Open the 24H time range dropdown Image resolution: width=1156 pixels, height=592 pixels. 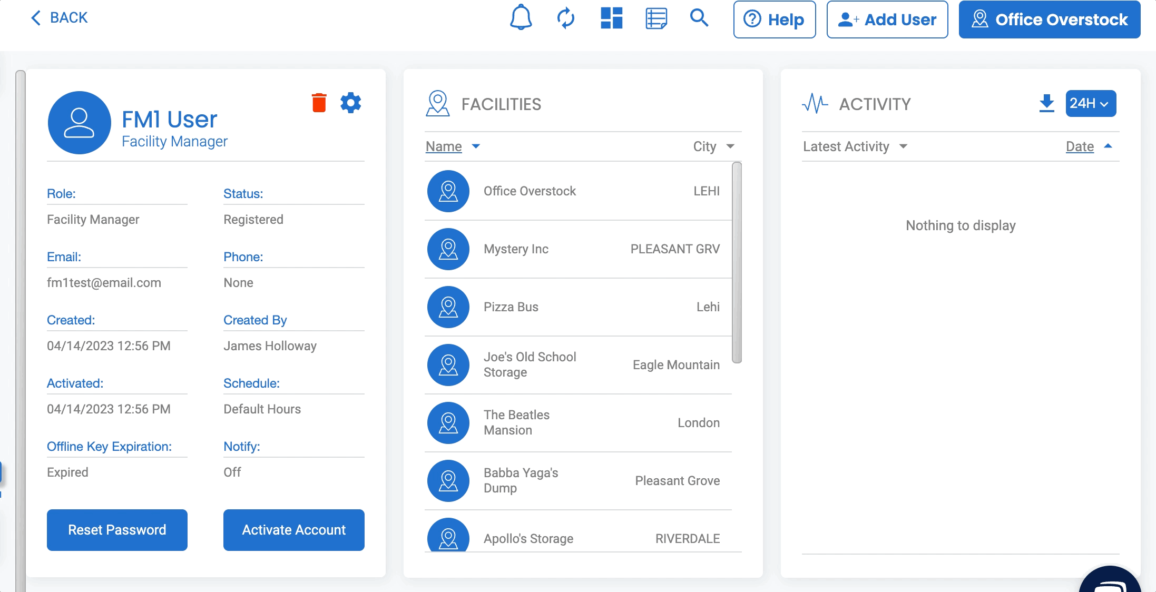point(1090,103)
